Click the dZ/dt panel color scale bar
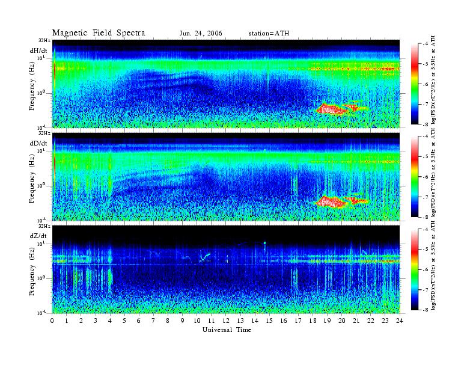The image size is (476, 368). point(415,269)
